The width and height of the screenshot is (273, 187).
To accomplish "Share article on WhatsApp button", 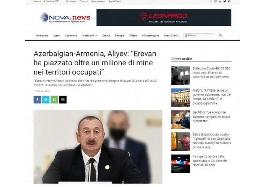I will coord(54,100).
